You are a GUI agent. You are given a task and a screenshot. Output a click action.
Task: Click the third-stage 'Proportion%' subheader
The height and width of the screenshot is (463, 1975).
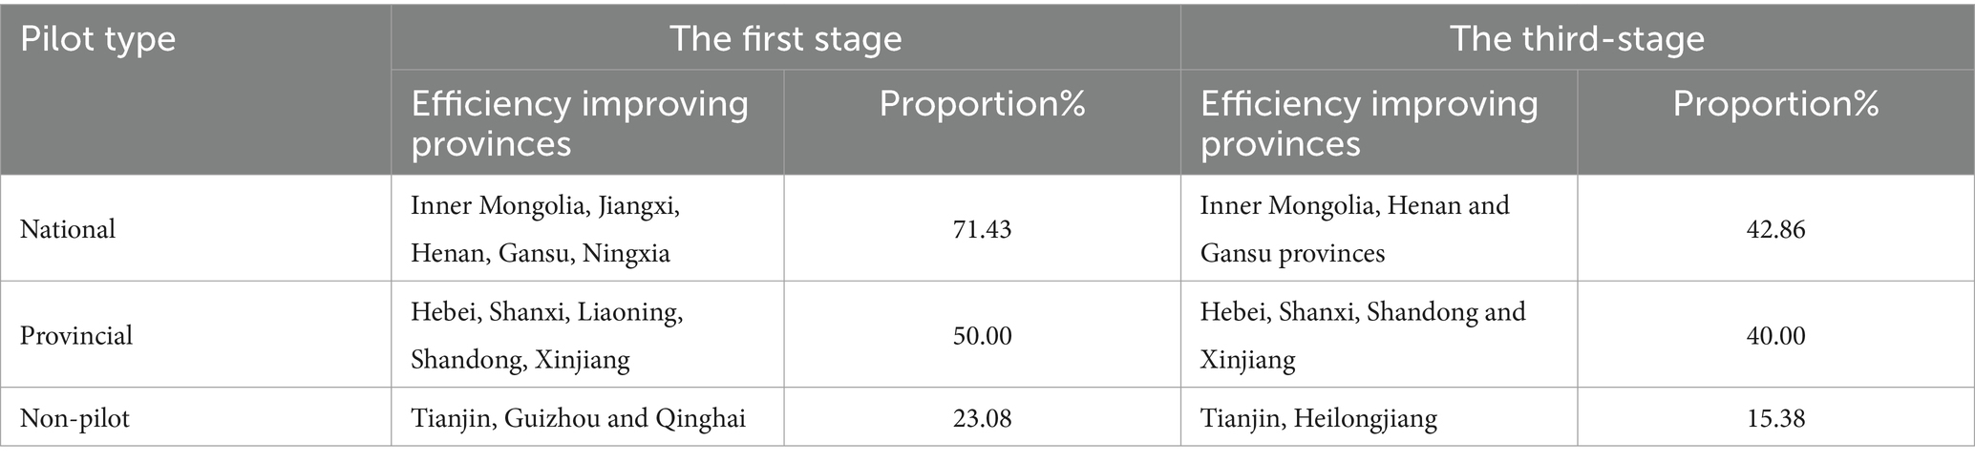[x=1775, y=104]
